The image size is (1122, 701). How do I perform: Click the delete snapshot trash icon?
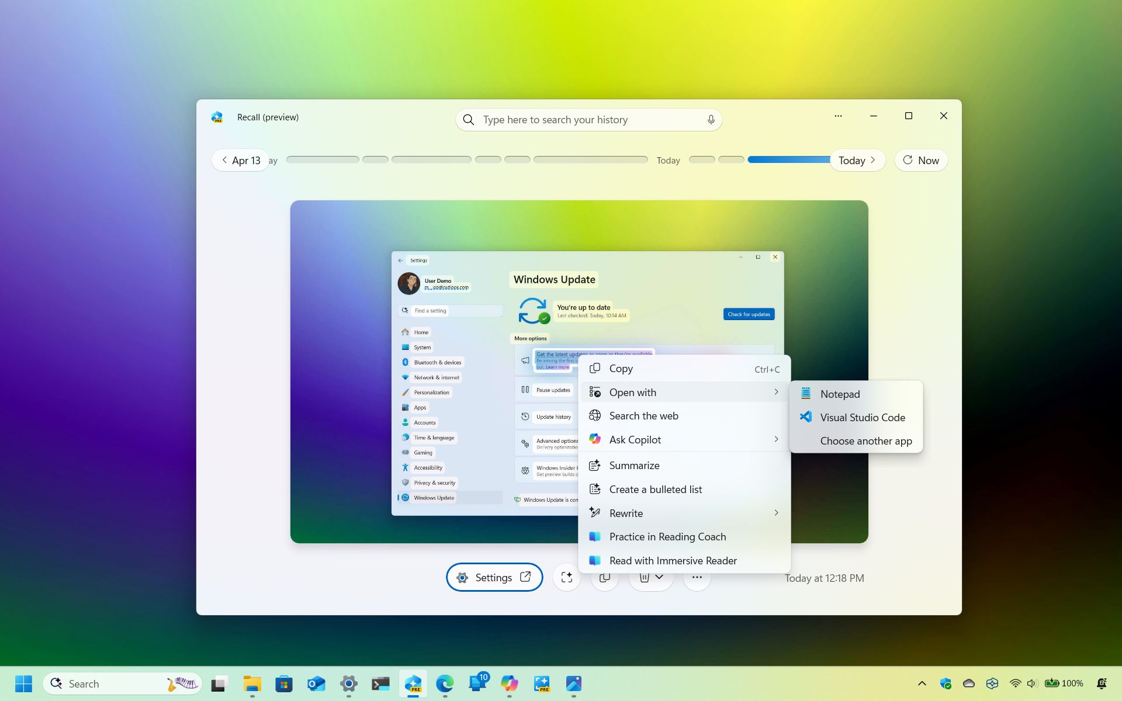pyautogui.click(x=643, y=577)
